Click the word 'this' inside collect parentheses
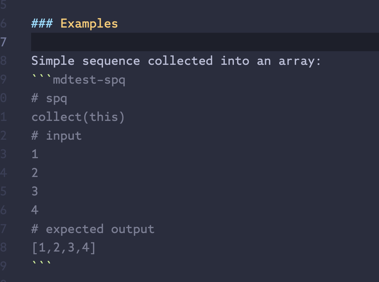 (x=104, y=117)
